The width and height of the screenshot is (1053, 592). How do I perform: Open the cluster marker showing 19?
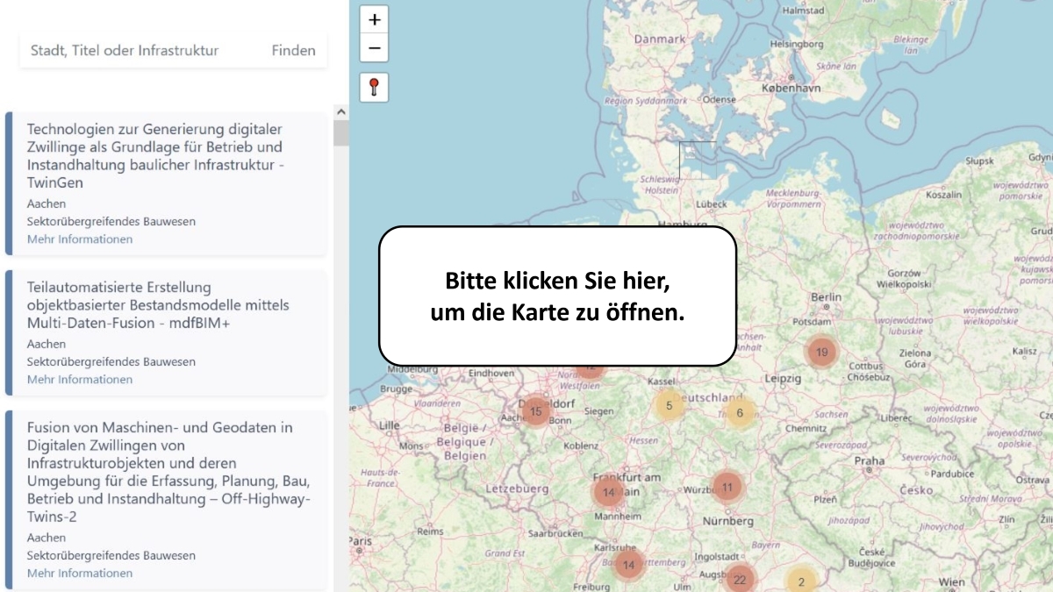(x=821, y=353)
